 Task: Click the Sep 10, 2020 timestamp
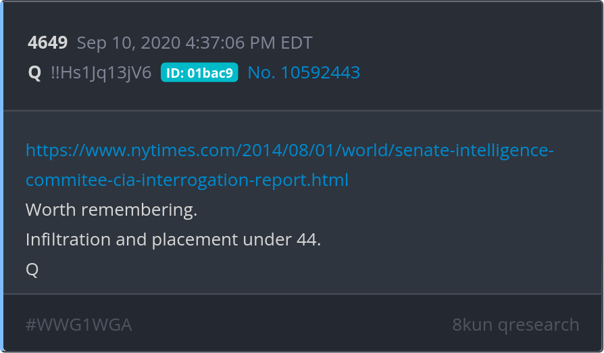point(195,43)
